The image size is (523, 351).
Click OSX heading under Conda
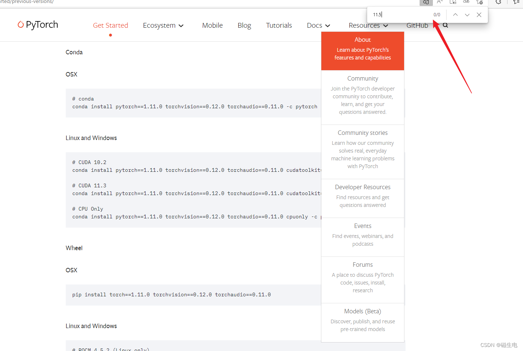click(71, 74)
